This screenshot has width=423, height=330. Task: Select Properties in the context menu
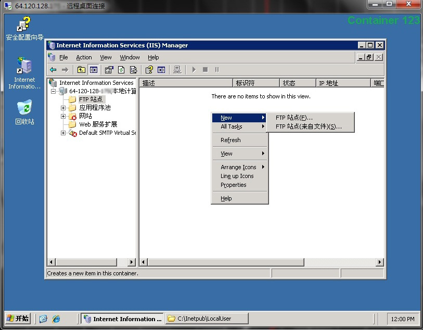pos(233,185)
